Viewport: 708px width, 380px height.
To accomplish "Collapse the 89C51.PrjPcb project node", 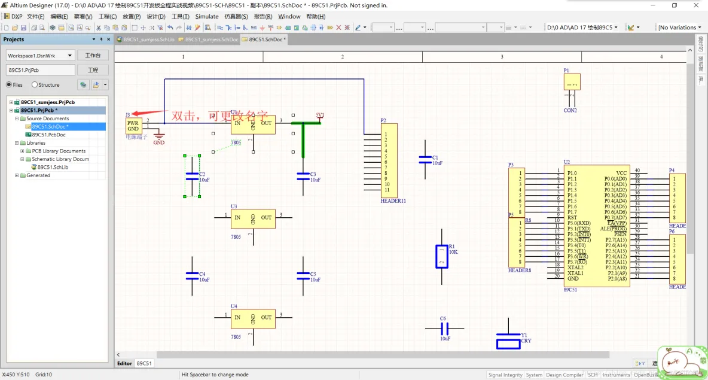I will pyautogui.click(x=11, y=110).
